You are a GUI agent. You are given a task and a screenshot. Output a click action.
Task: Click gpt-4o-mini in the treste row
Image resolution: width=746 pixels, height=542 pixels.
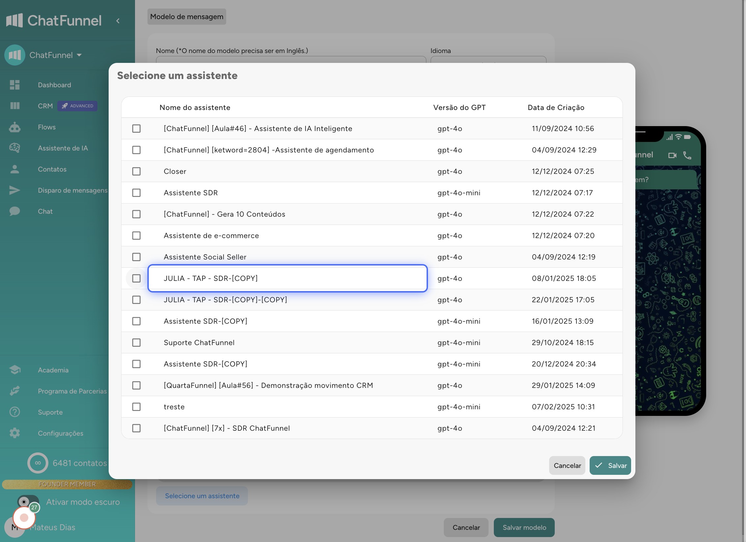tap(459, 407)
